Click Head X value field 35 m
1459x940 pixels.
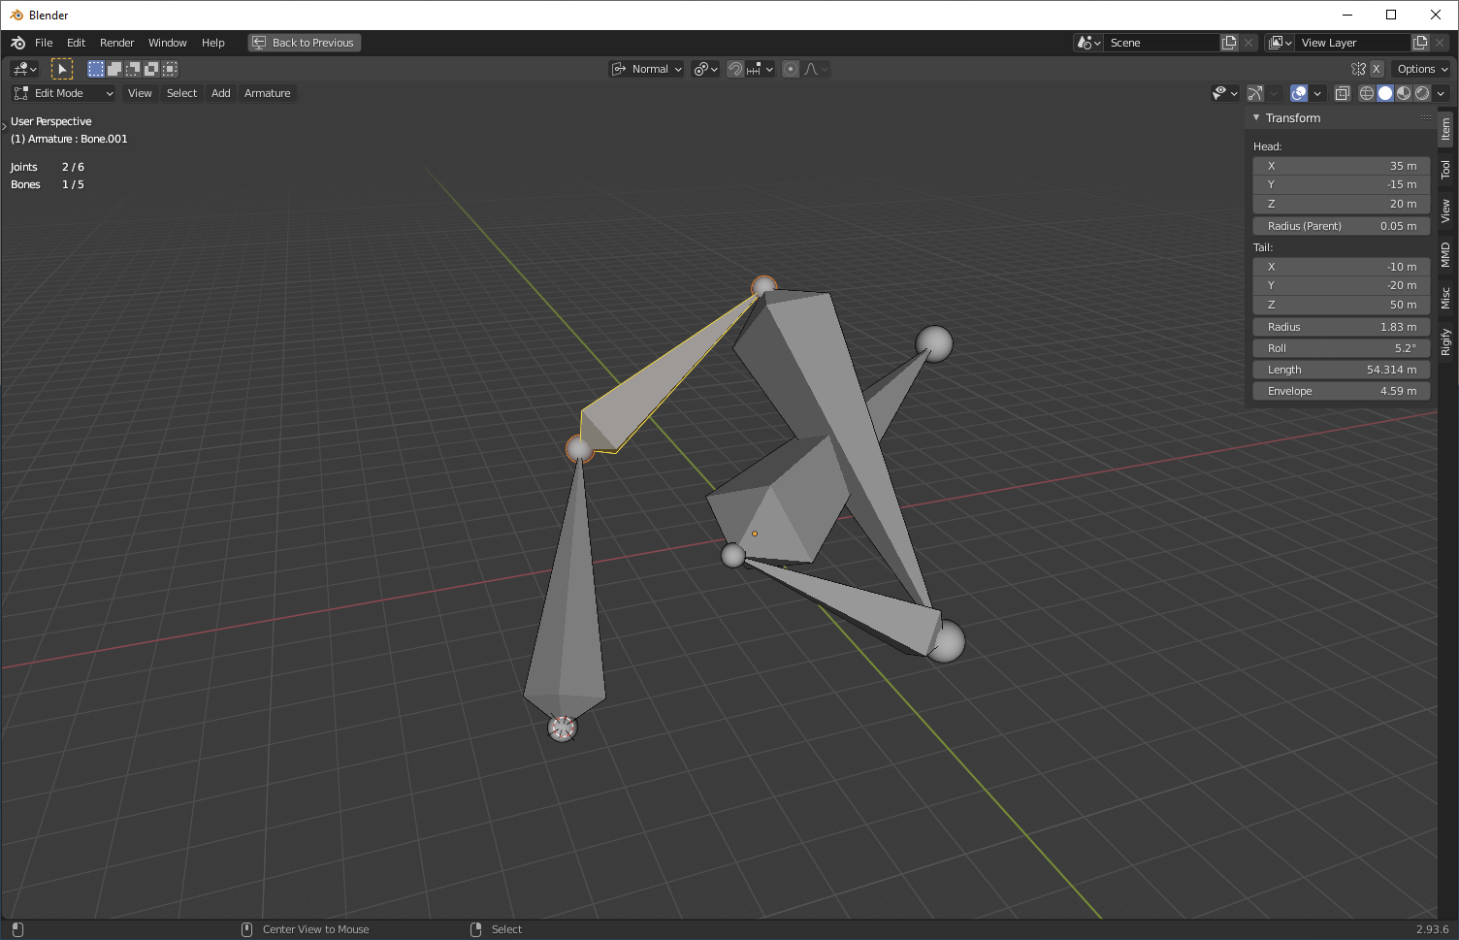(x=1342, y=166)
